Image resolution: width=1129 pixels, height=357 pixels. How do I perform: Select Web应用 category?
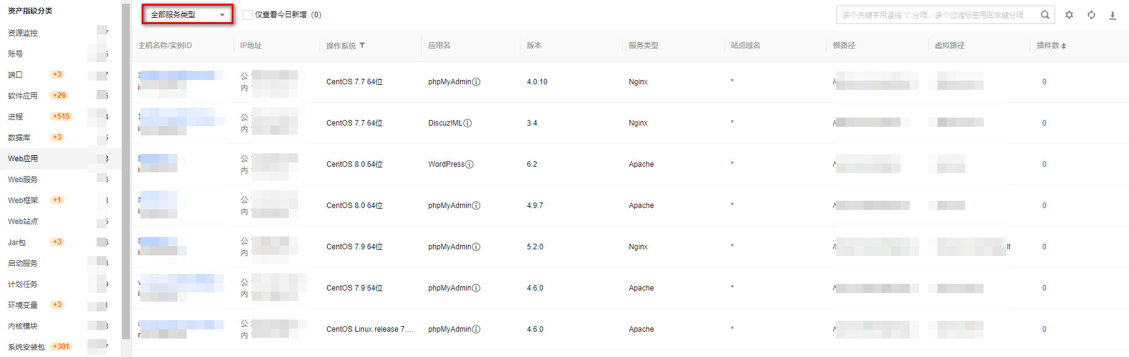point(23,159)
